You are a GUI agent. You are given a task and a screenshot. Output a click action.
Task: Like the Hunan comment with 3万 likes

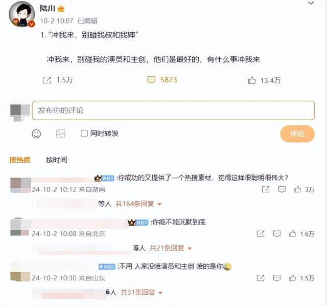297,189
